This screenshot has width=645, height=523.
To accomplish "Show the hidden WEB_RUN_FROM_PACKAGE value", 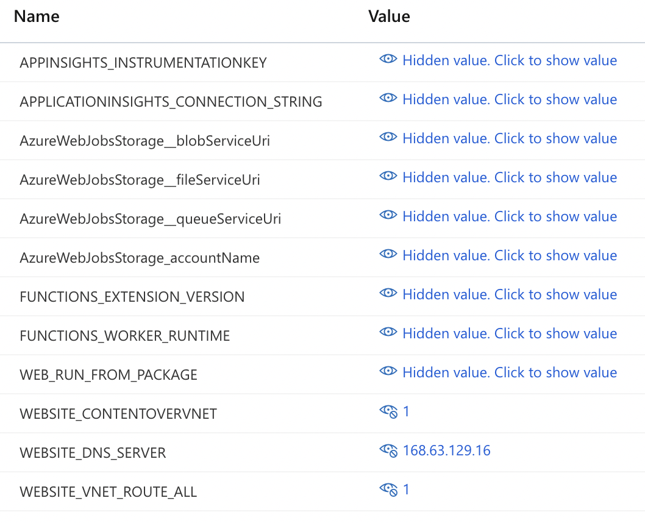I will click(x=509, y=373).
